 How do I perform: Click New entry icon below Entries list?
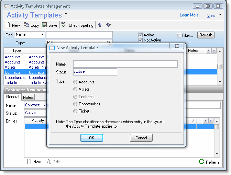click(29, 162)
